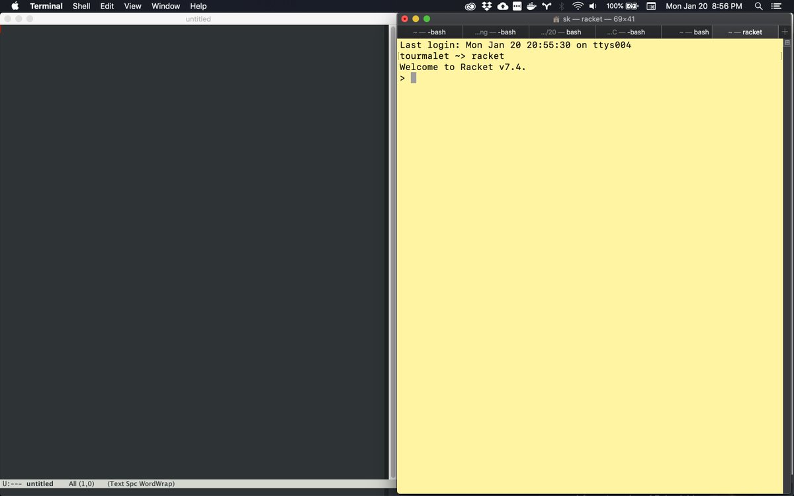The image size is (794, 496).
Task: Close the racket Terminal window
Action: pyautogui.click(x=405, y=19)
